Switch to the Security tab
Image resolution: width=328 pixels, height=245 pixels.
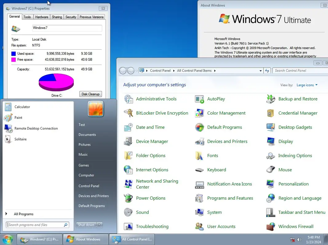click(x=71, y=17)
